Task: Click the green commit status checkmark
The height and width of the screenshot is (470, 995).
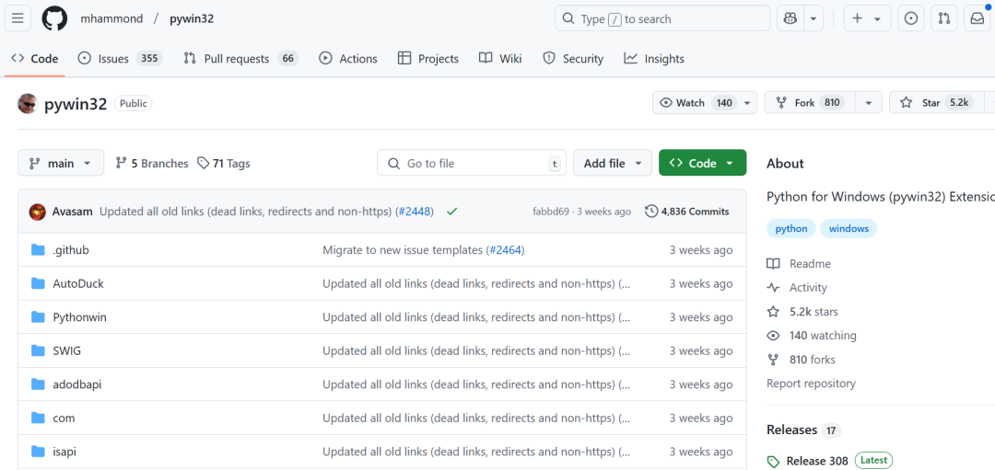Action: [x=451, y=212]
